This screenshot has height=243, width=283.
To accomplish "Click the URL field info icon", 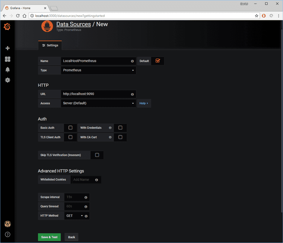I will click(x=132, y=95).
